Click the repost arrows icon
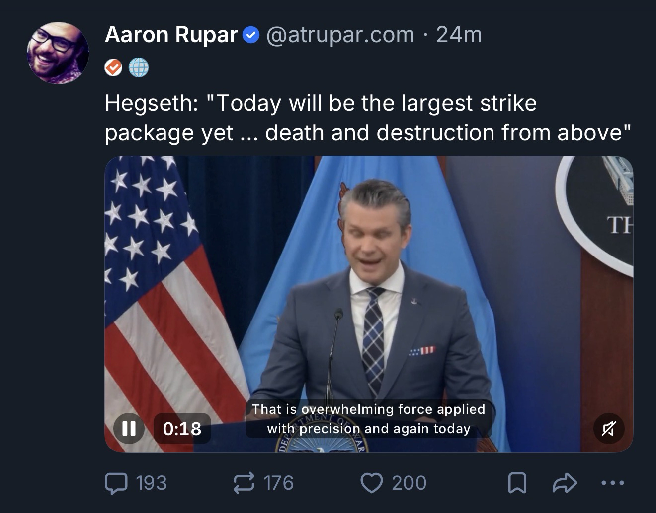 coord(244,483)
